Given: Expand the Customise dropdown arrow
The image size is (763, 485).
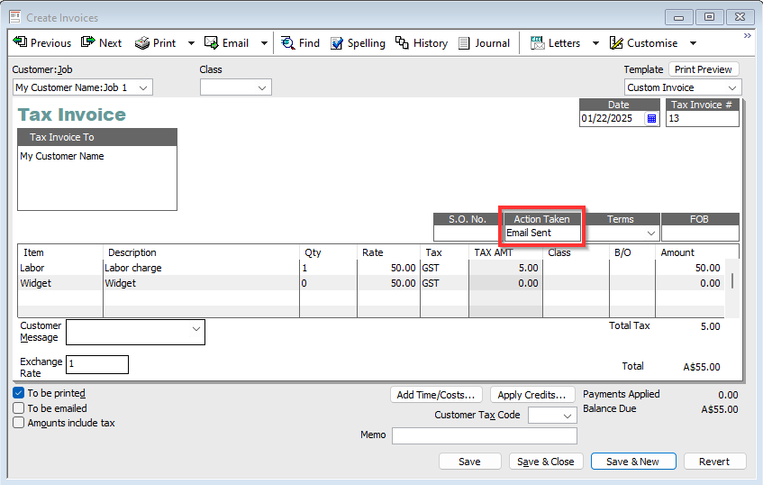Looking at the screenshot, I should click(x=694, y=43).
